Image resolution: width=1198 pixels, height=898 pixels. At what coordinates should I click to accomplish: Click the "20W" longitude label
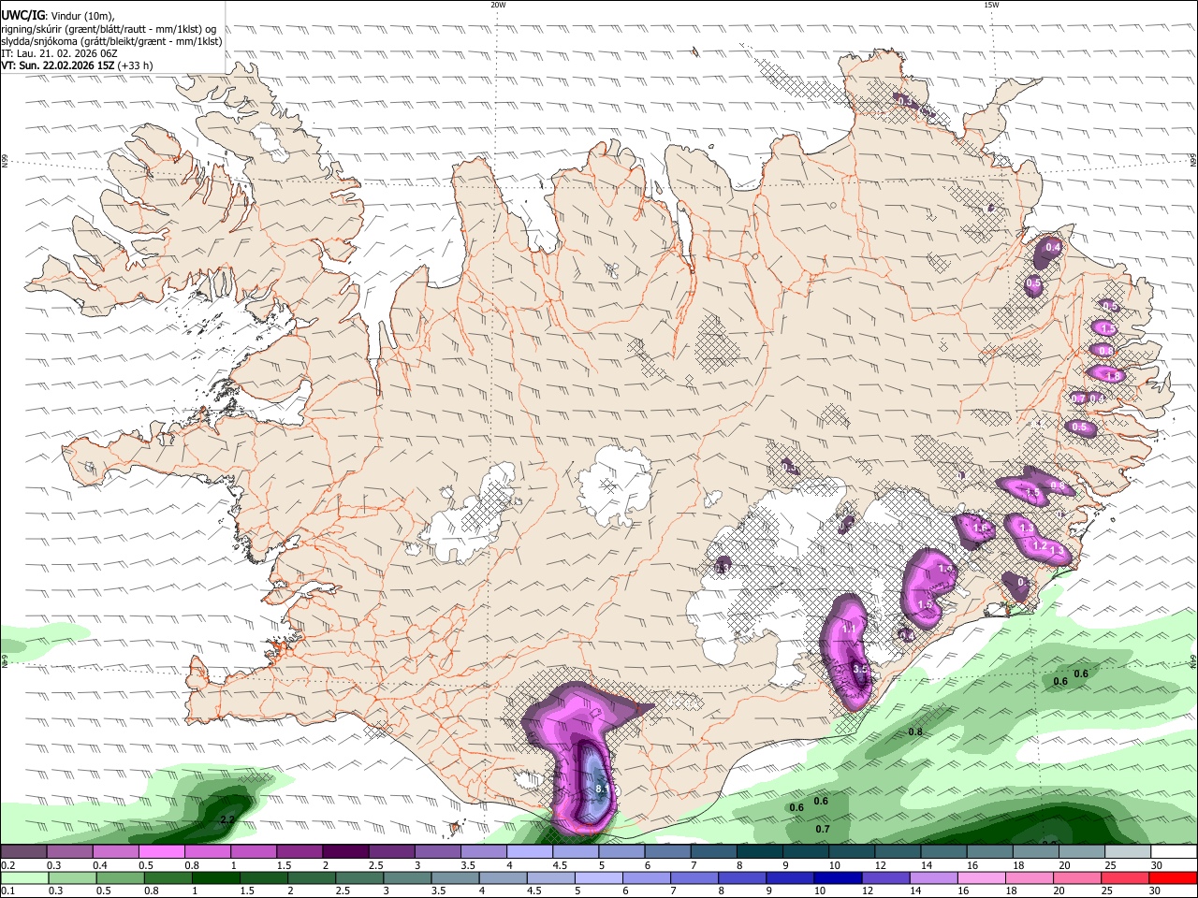coord(498,5)
